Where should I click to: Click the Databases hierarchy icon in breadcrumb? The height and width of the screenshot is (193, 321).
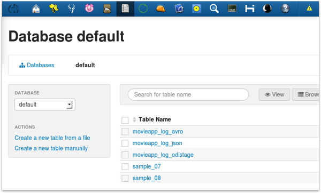[x=22, y=65]
